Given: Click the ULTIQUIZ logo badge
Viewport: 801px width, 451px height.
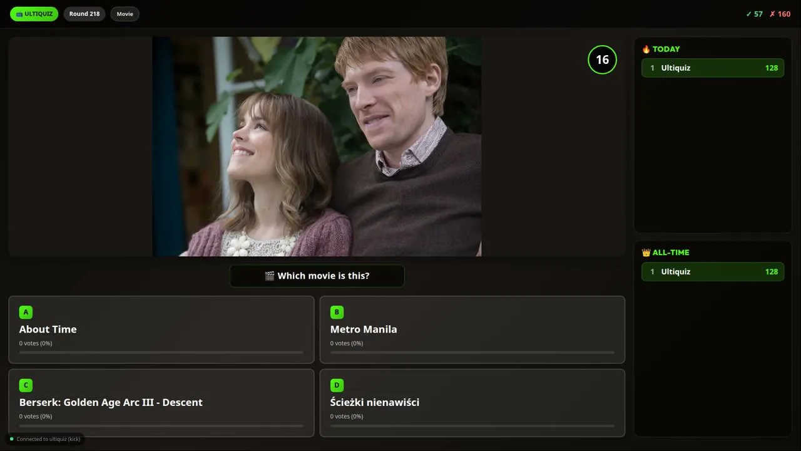Looking at the screenshot, I should [34, 14].
